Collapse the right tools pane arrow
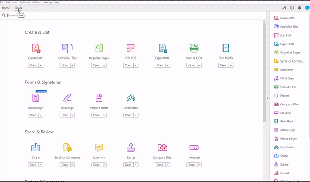310x182 pixels. pyautogui.click(x=267, y=98)
